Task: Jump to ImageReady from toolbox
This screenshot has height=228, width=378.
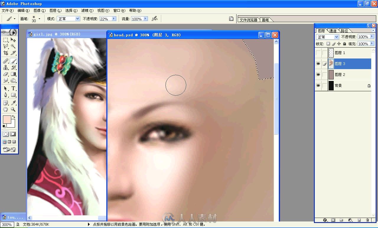Action: coord(9,149)
